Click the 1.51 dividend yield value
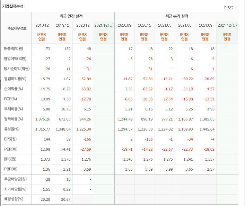This screenshot has height=206, width=245. tap(46, 189)
